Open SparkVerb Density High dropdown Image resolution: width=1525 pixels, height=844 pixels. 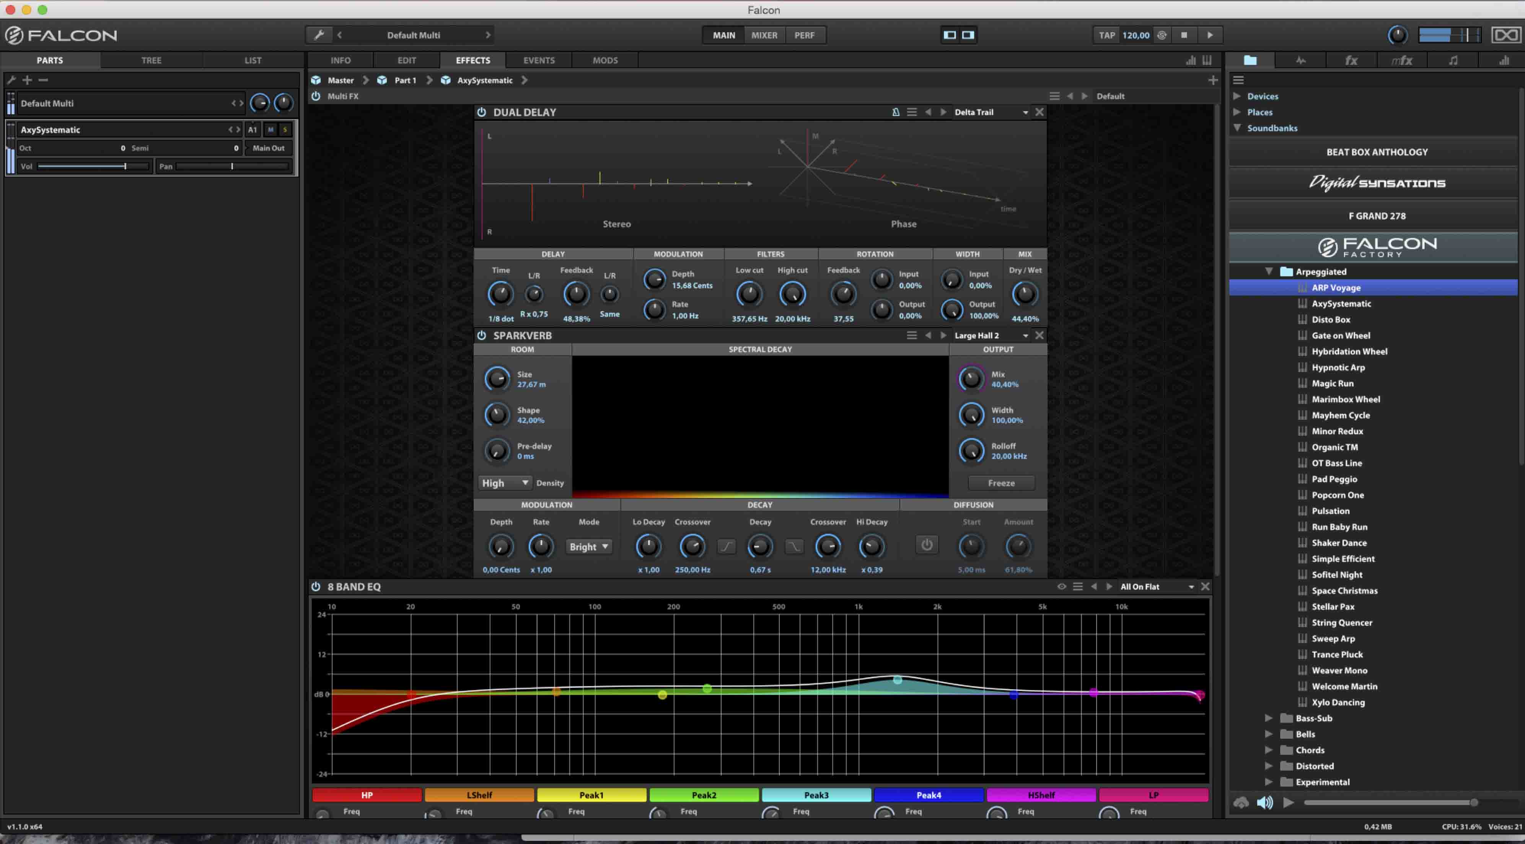point(505,483)
